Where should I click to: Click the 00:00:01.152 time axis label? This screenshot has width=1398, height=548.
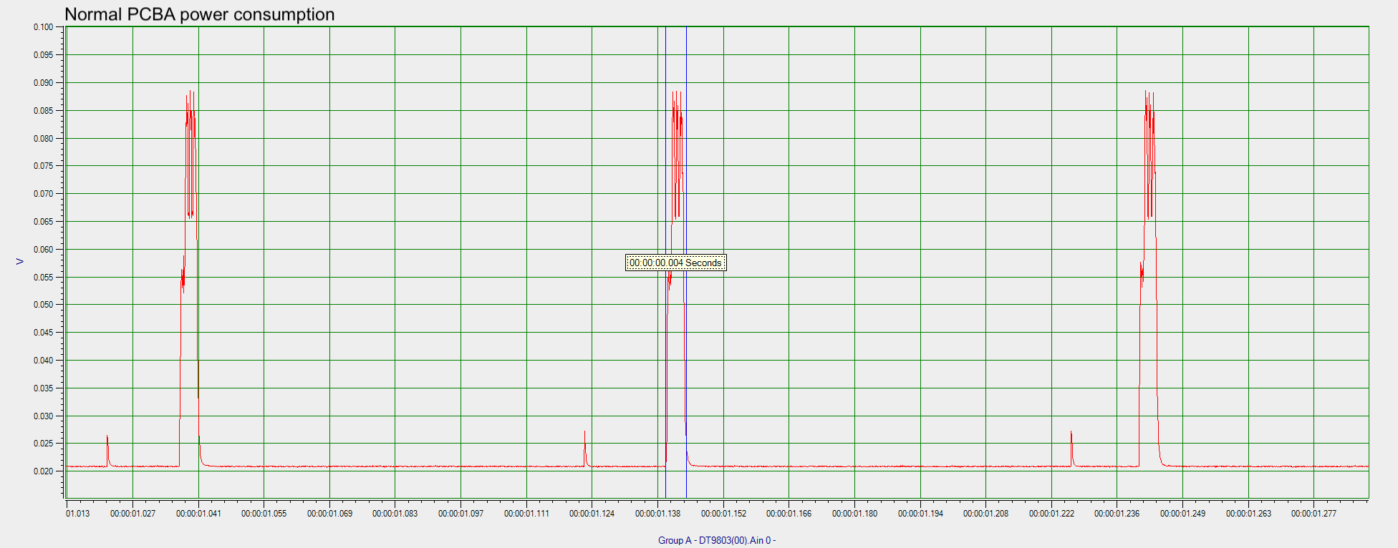coord(723,514)
